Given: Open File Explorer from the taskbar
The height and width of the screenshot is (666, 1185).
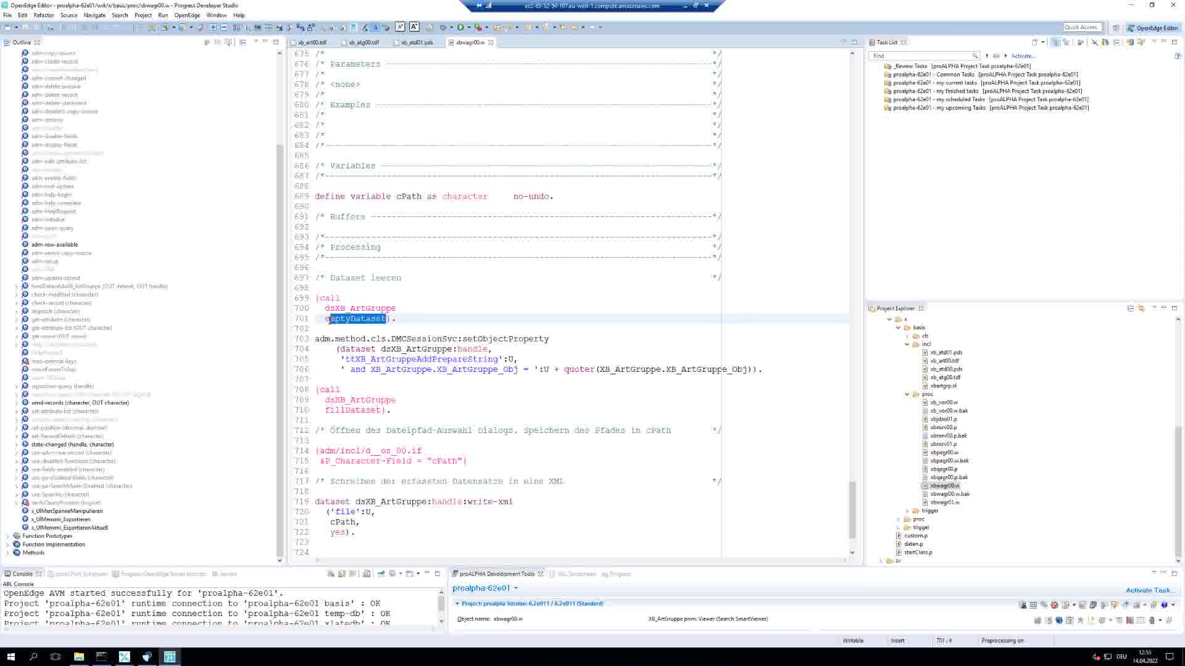Looking at the screenshot, I should pyautogui.click(x=79, y=657).
